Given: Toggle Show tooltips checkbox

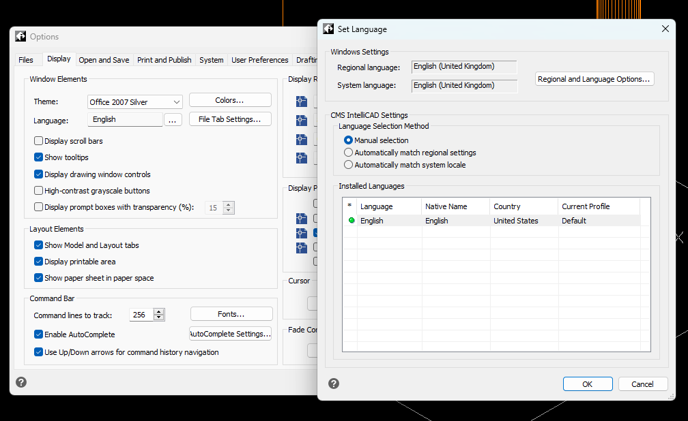Looking at the screenshot, I should tap(39, 157).
